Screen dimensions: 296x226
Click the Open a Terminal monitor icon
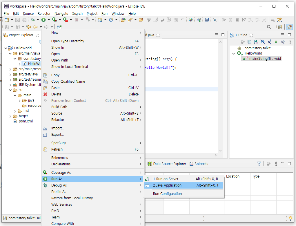coord(207,20)
